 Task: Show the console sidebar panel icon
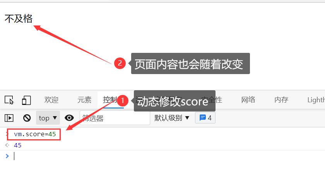[x=9, y=118]
